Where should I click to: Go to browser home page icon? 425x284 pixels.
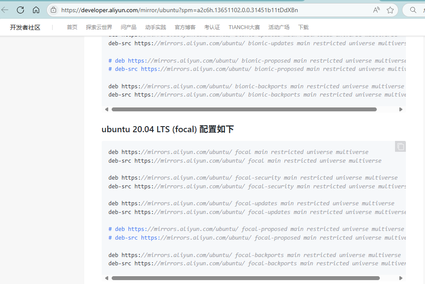[x=36, y=10]
